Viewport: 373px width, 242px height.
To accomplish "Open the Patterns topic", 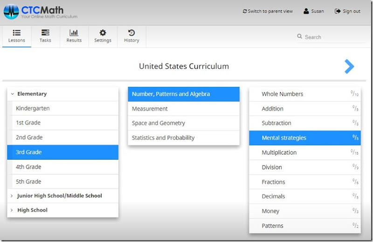I will tap(305, 226).
